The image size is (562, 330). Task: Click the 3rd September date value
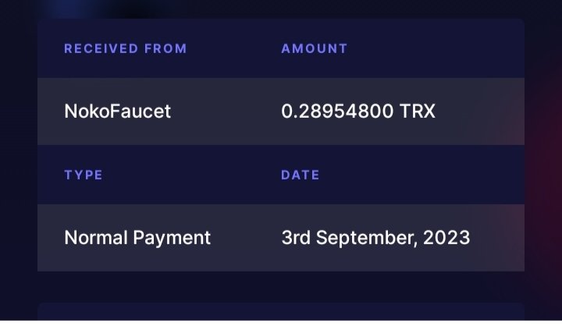coord(375,238)
